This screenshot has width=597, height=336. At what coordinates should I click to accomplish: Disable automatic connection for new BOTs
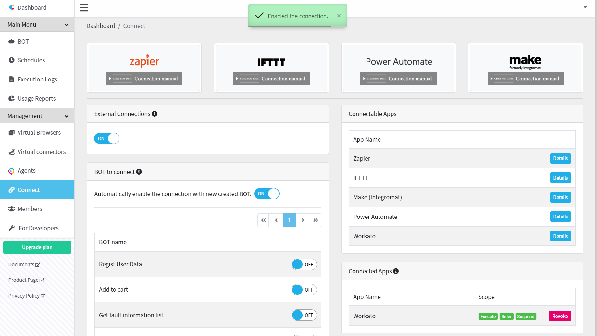(x=267, y=194)
